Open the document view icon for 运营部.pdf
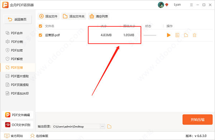Screen dimensions: 215x140 (x=177, y=35)
